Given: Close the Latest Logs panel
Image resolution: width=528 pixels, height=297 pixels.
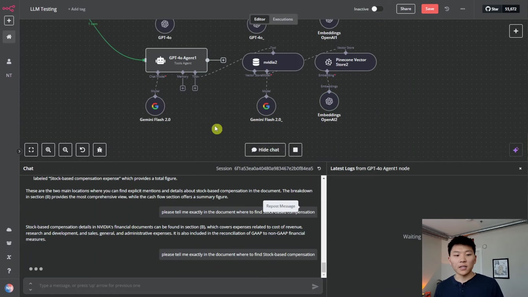Looking at the screenshot, I should [x=521, y=169].
